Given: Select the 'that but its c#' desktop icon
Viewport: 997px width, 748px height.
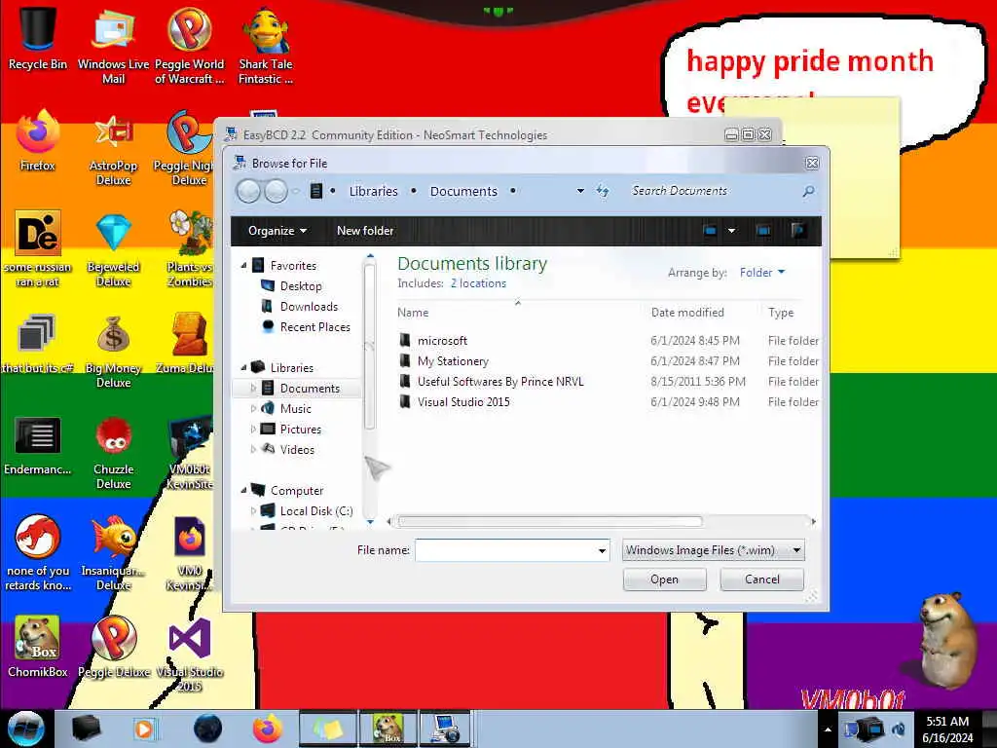Looking at the screenshot, I should (38, 344).
